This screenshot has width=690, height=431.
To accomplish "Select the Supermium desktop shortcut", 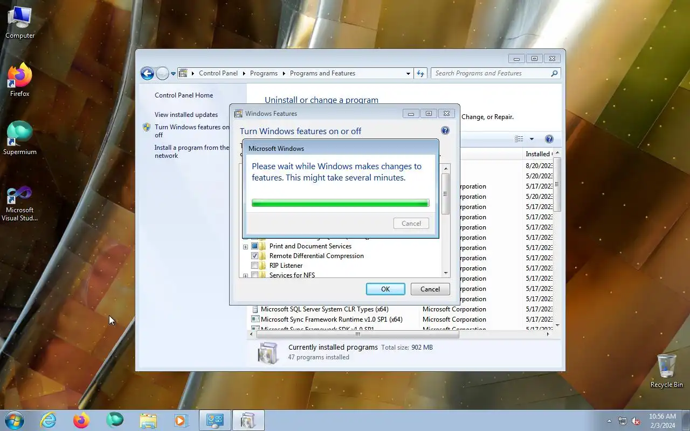I will (x=20, y=138).
